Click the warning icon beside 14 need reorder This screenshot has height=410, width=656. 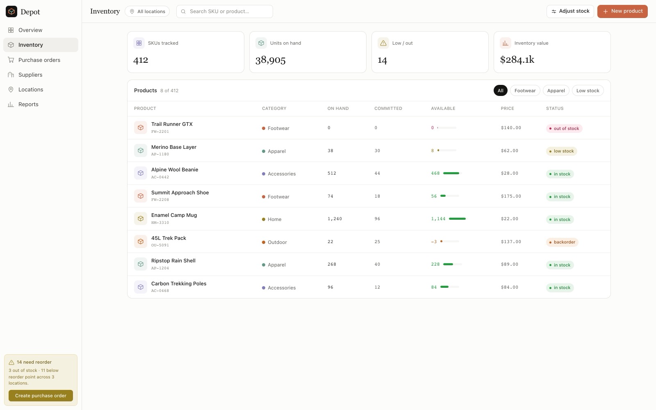(x=11, y=362)
